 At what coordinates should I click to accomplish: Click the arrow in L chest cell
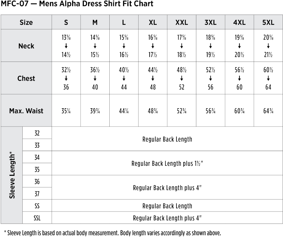pos(124,78)
